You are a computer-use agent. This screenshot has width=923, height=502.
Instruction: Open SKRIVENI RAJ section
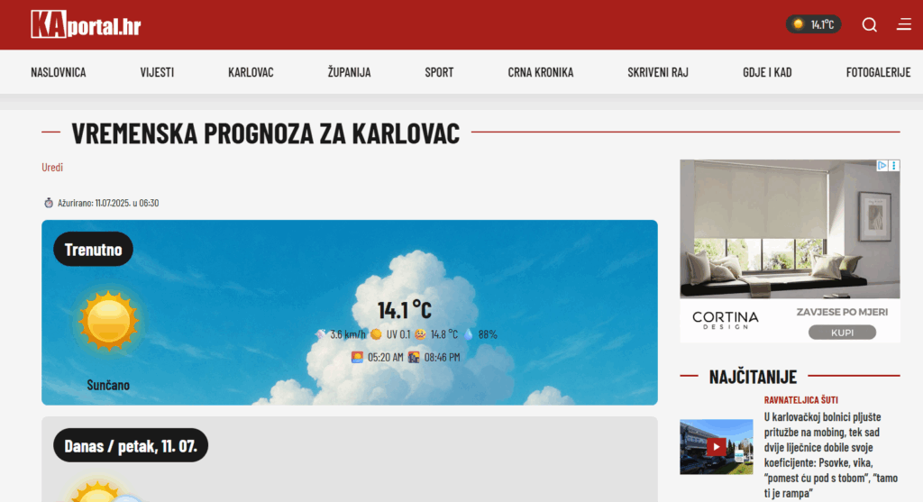pyautogui.click(x=657, y=72)
